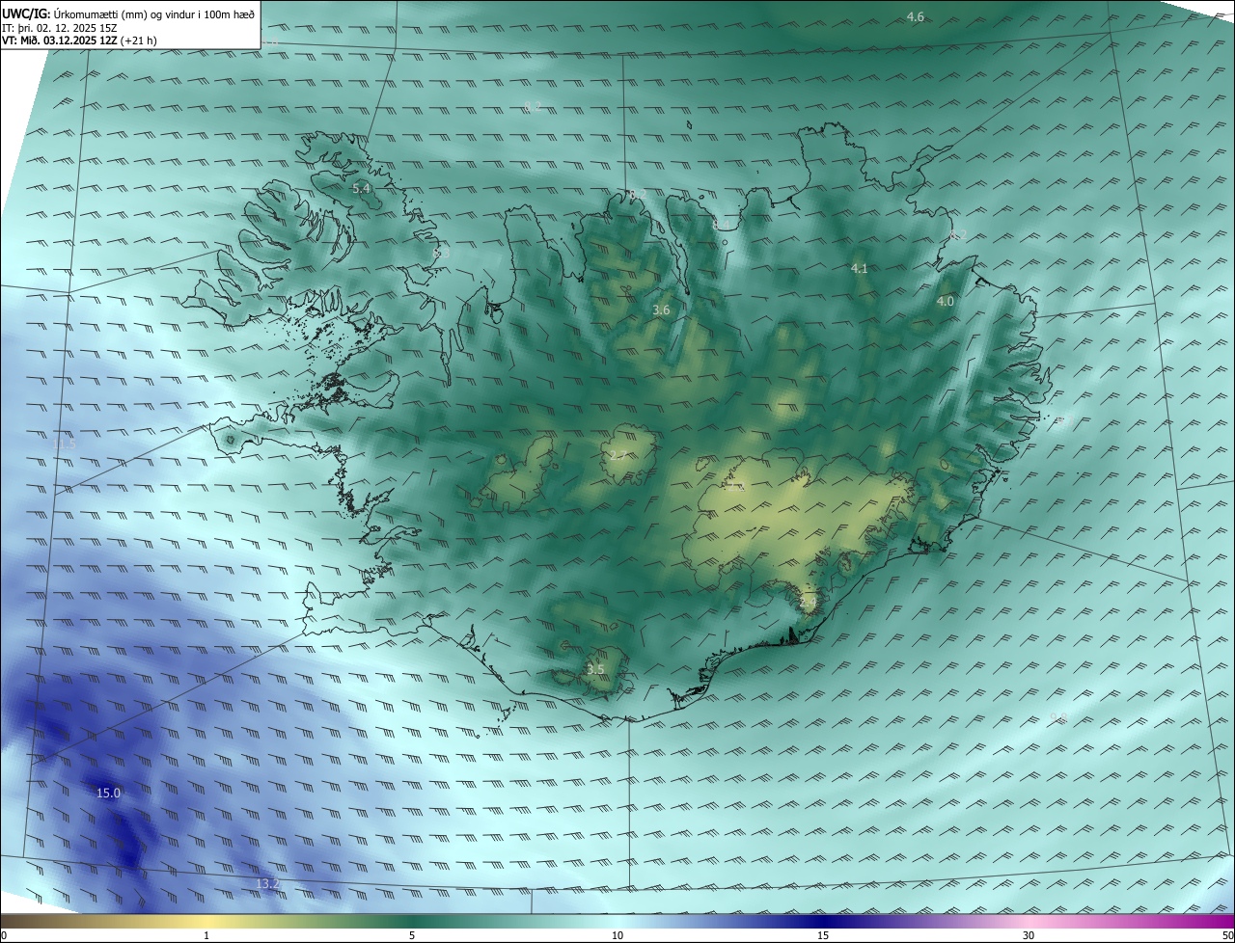This screenshot has height=943, width=1235.
Task: Click the color scale tick labeled 1
Action: (x=206, y=935)
